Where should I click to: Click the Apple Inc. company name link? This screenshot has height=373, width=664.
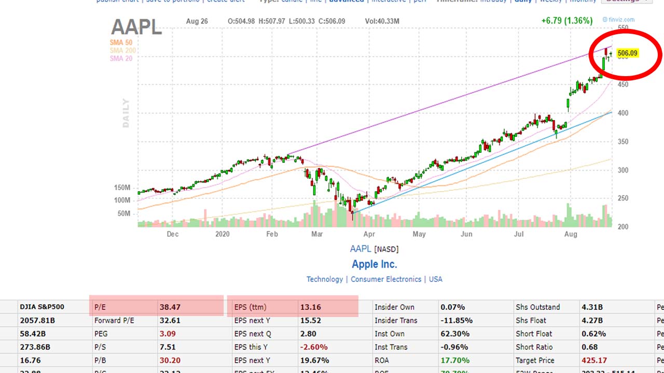[375, 264]
